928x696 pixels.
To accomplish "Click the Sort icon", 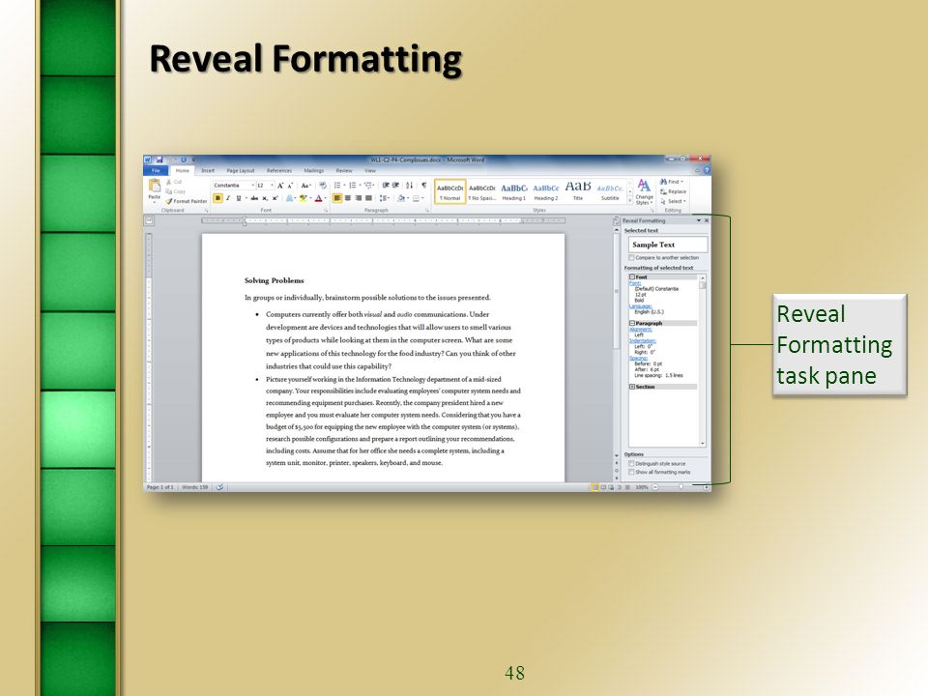I will (410, 186).
